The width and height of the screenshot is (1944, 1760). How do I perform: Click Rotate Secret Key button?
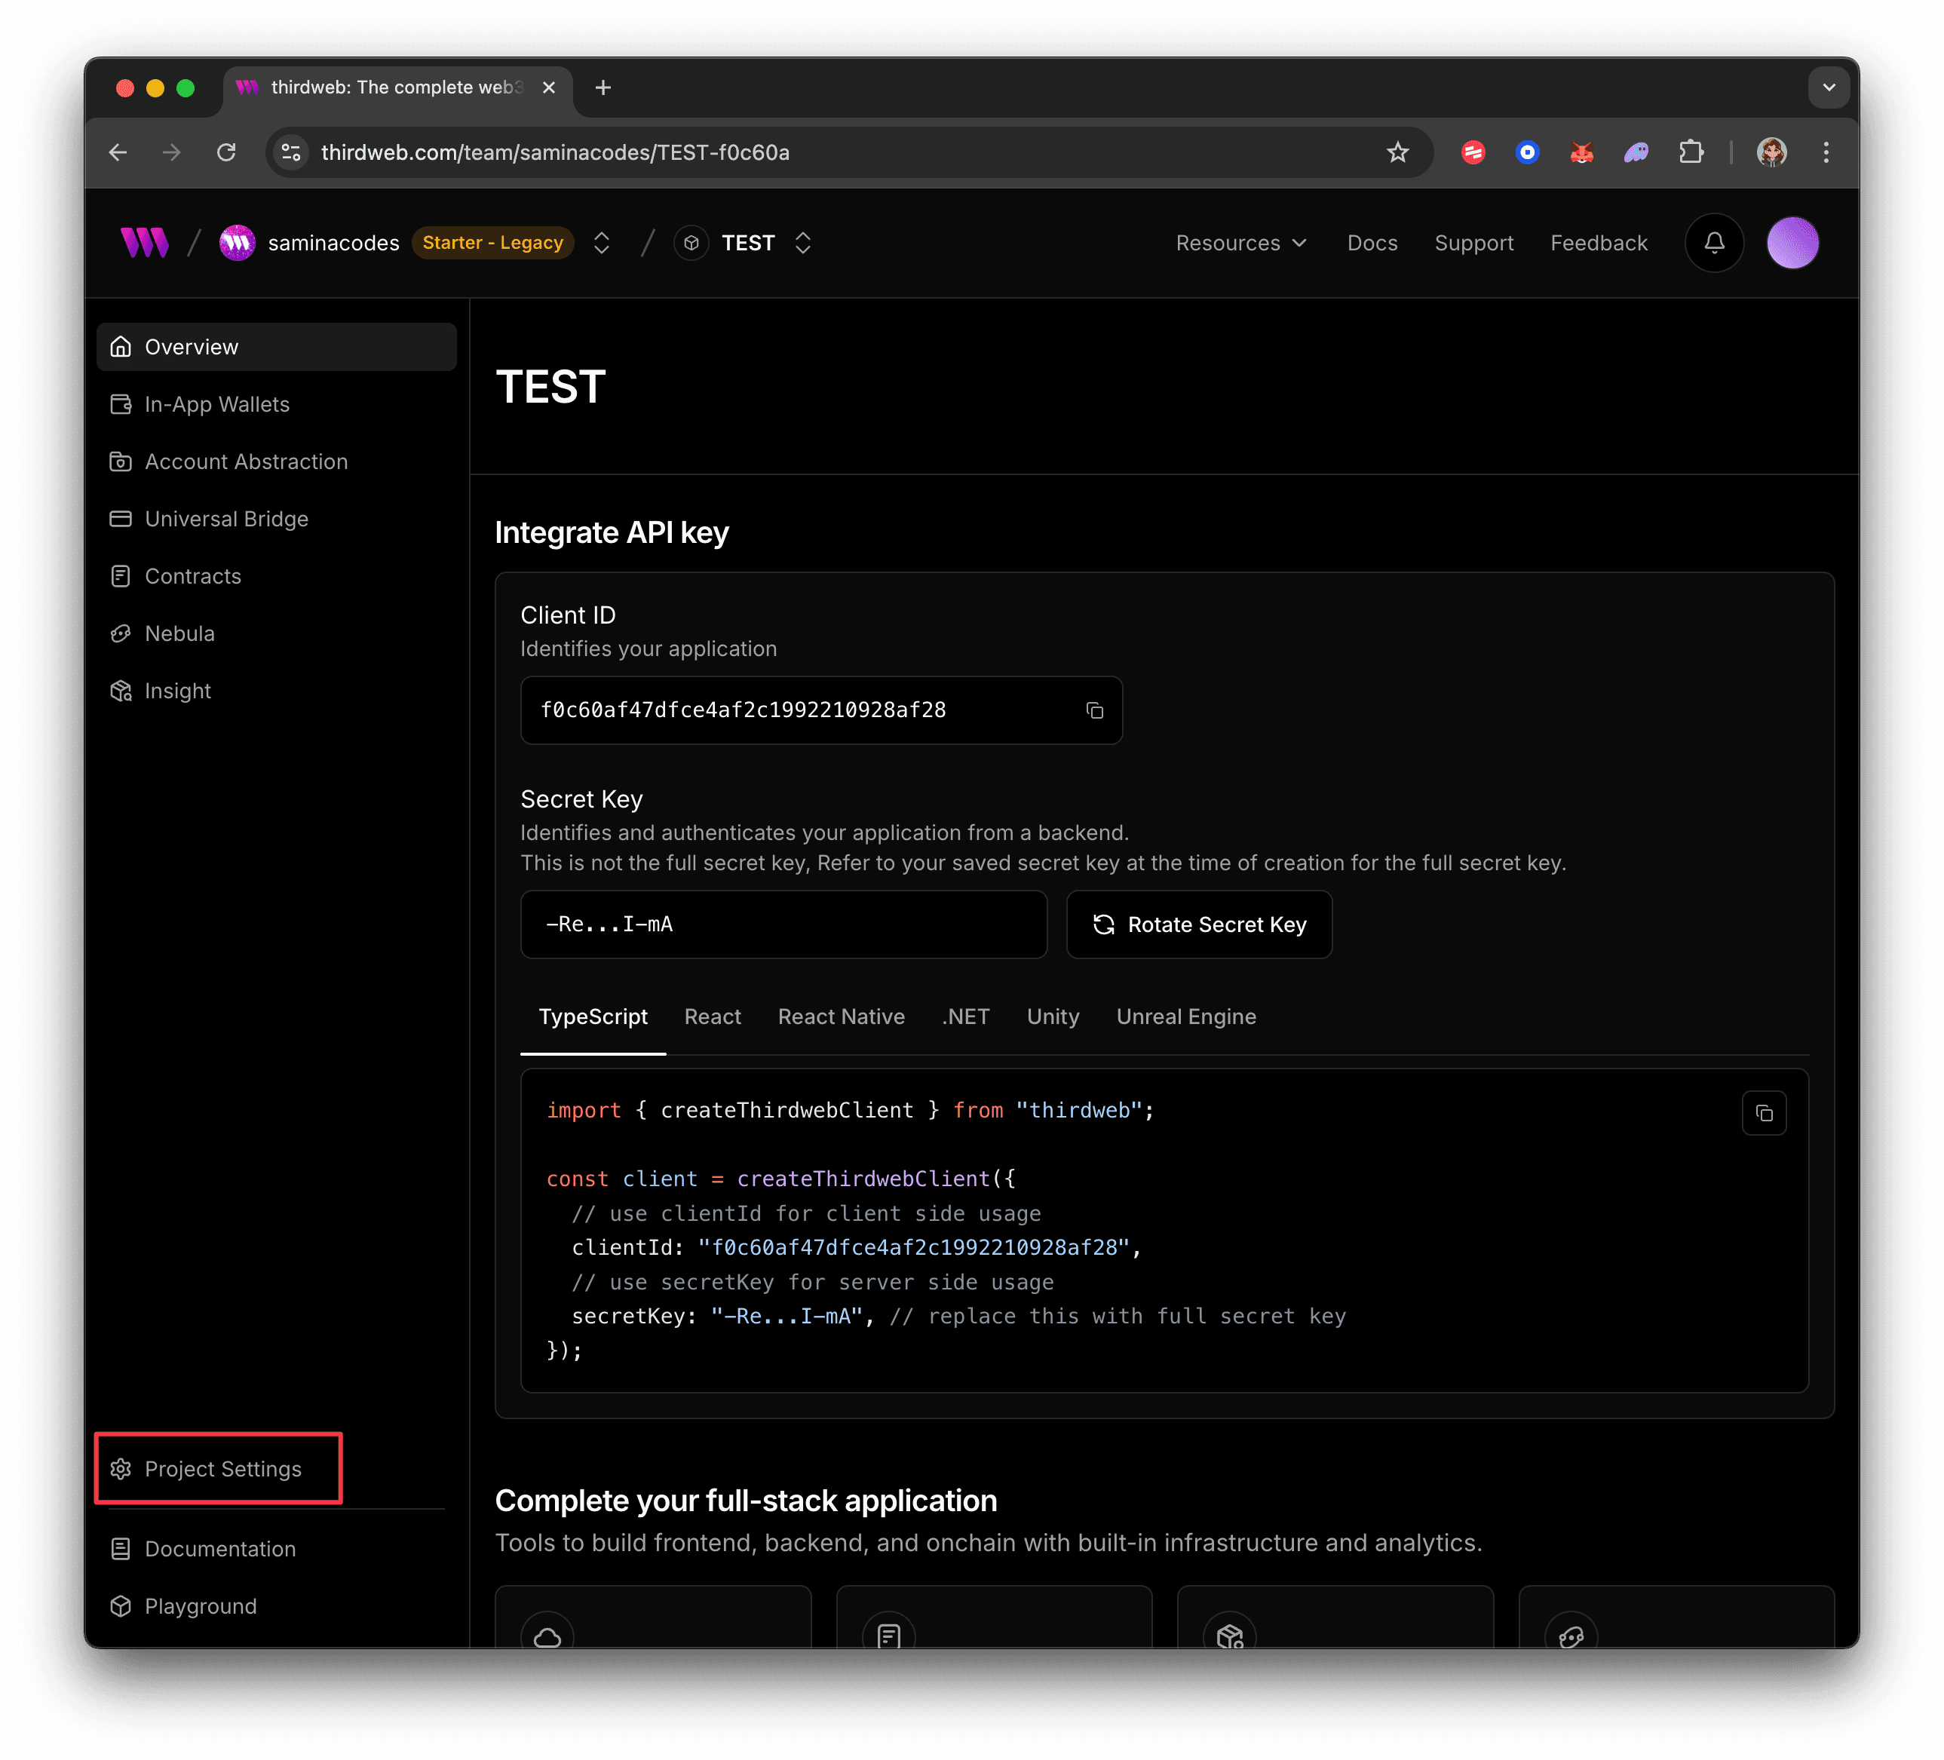tap(1199, 924)
